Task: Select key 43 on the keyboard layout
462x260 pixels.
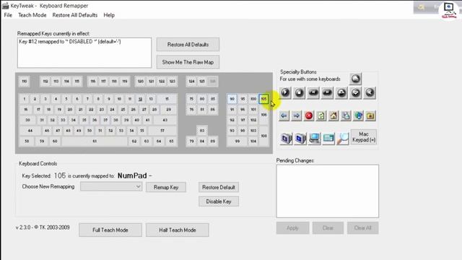Action: [x=165, y=120]
